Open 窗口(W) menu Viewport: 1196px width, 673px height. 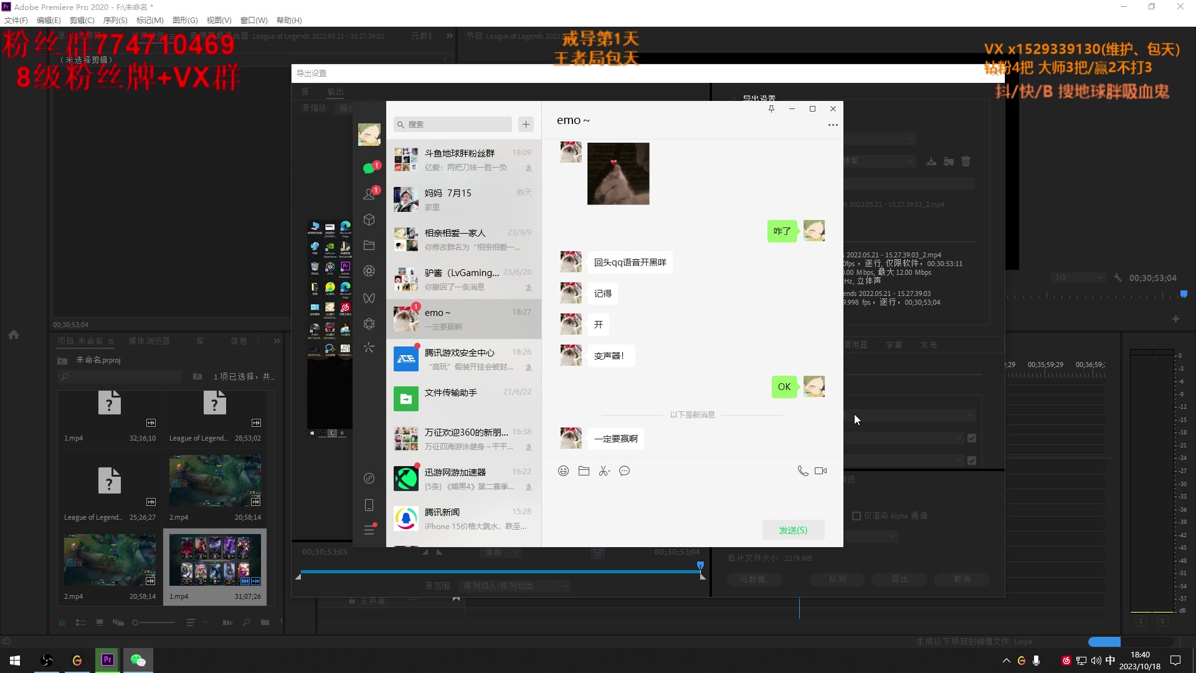(x=254, y=20)
